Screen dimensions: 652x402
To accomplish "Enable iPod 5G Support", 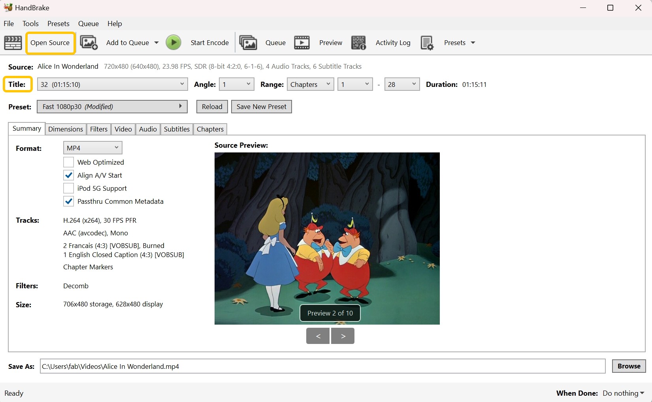I will tap(68, 188).
